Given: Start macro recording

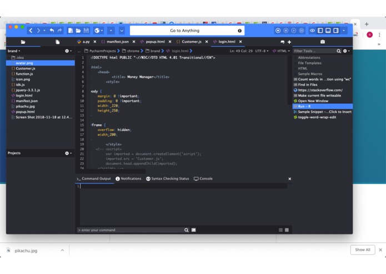Looking at the screenshot, I should pos(278,31).
